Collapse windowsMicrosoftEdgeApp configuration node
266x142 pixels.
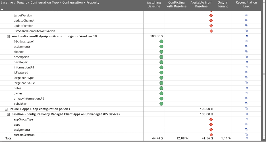tap(8, 36)
